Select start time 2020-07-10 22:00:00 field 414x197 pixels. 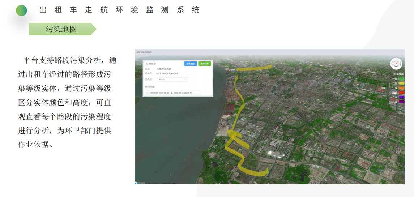click(x=159, y=93)
